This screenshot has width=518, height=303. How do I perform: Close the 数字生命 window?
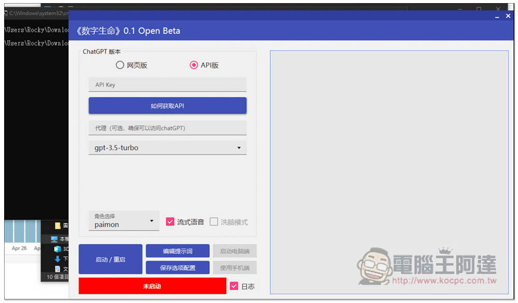[x=508, y=16]
